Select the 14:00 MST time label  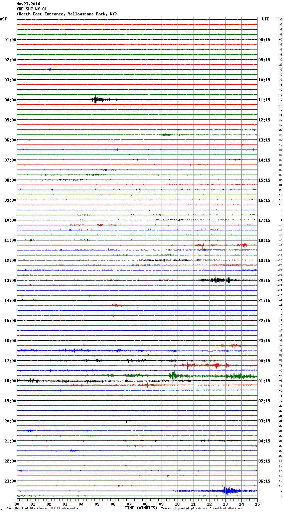point(10,301)
